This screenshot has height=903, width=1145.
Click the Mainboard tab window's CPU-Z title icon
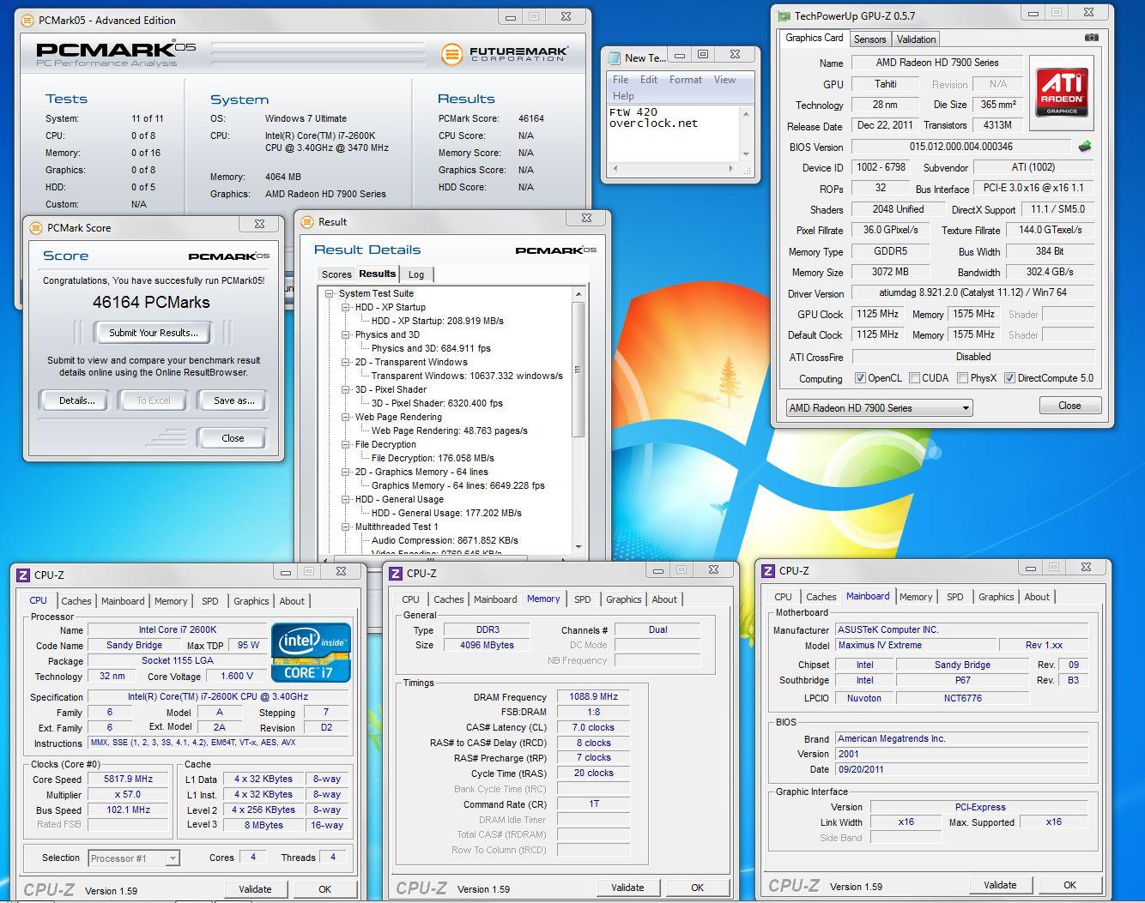(x=768, y=570)
